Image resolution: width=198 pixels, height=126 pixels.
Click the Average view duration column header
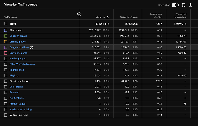[x=156, y=16]
